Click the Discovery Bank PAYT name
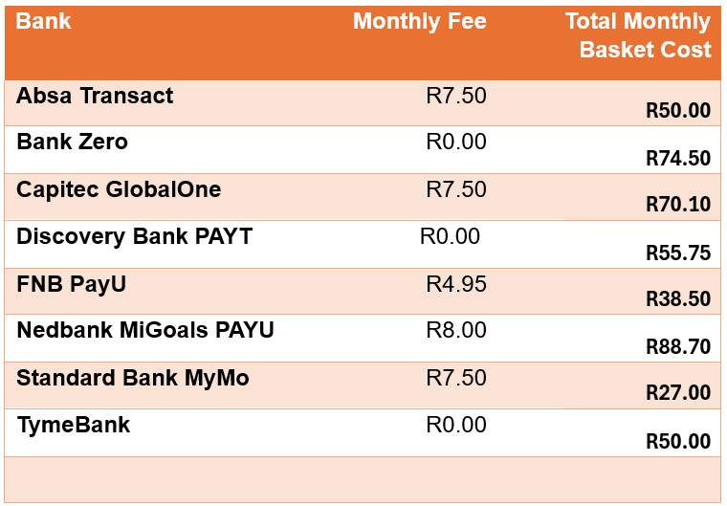 click(x=134, y=236)
